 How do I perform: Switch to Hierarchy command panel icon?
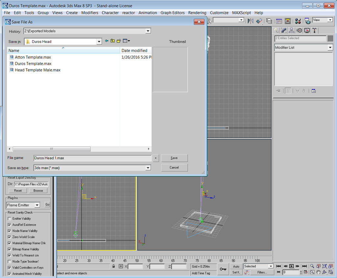point(292,31)
